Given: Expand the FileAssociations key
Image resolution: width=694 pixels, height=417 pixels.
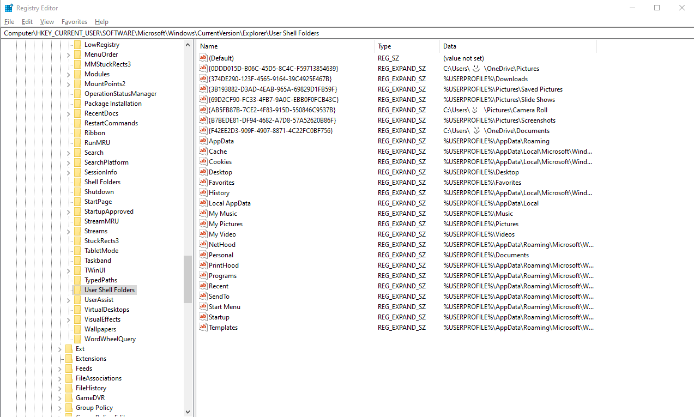Looking at the screenshot, I should pos(60,378).
